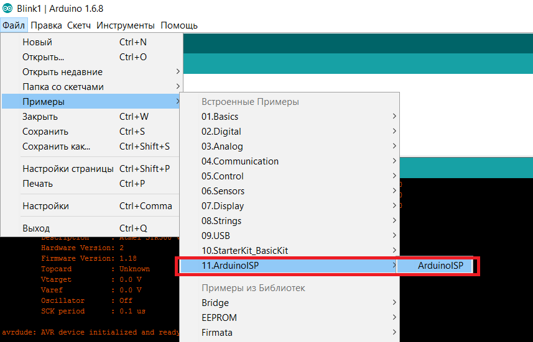Expand Папка со скетчами submenu
This screenshot has height=342, width=533.
[x=91, y=87]
